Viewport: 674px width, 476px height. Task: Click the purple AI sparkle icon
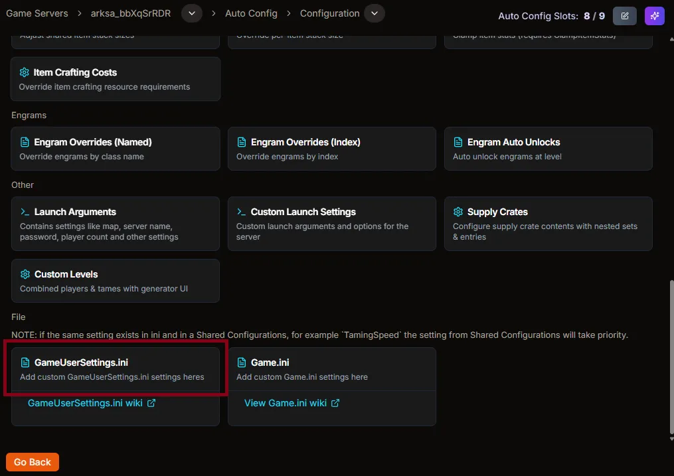tap(654, 15)
